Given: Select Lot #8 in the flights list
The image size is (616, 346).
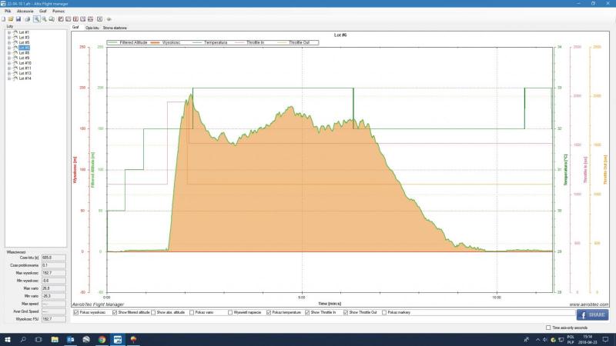Looking at the screenshot, I should 24,53.
